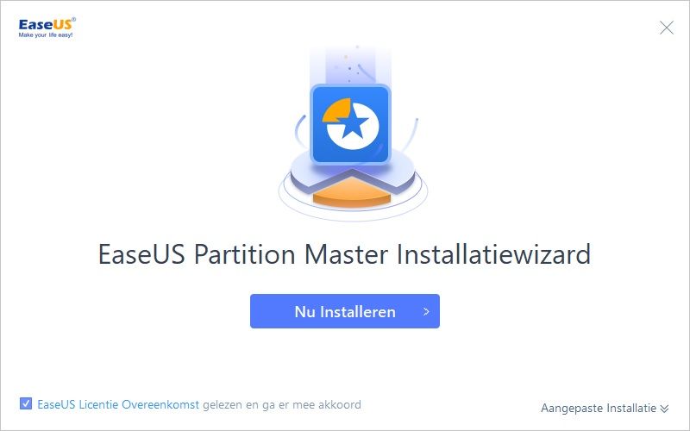Click the light beam with particles above icon
This screenshot has width=690, height=431.
351,64
